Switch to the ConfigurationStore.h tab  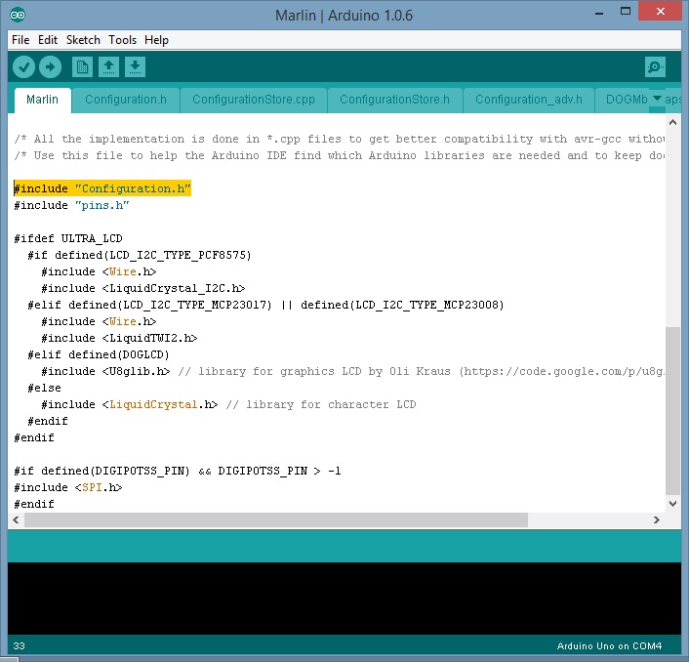pos(394,100)
